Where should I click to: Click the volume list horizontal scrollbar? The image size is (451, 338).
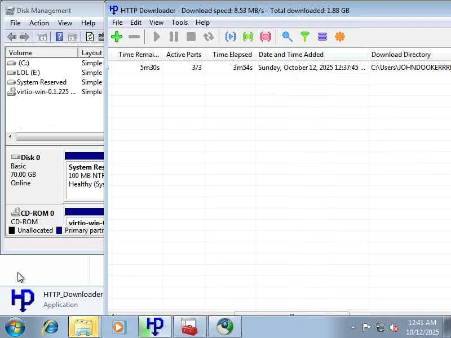60,137
